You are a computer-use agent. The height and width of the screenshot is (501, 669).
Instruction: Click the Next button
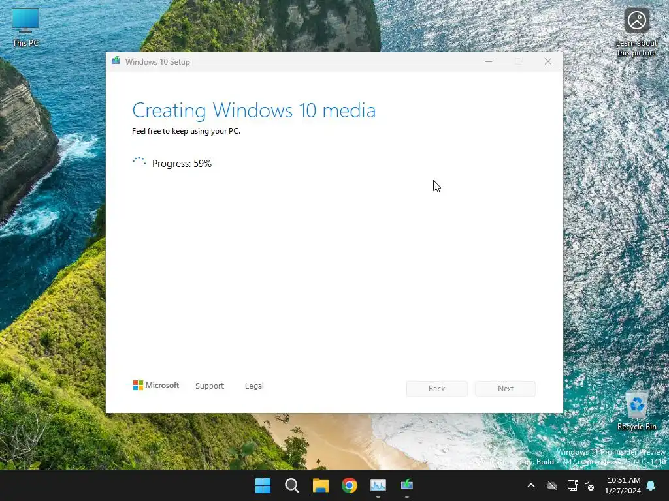[505, 389]
